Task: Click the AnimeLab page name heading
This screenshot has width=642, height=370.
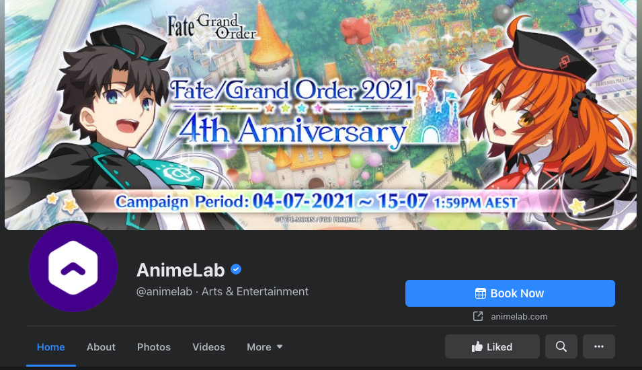Action: click(x=181, y=270)
